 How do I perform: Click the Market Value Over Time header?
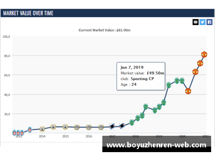click(x=28, y=13)
